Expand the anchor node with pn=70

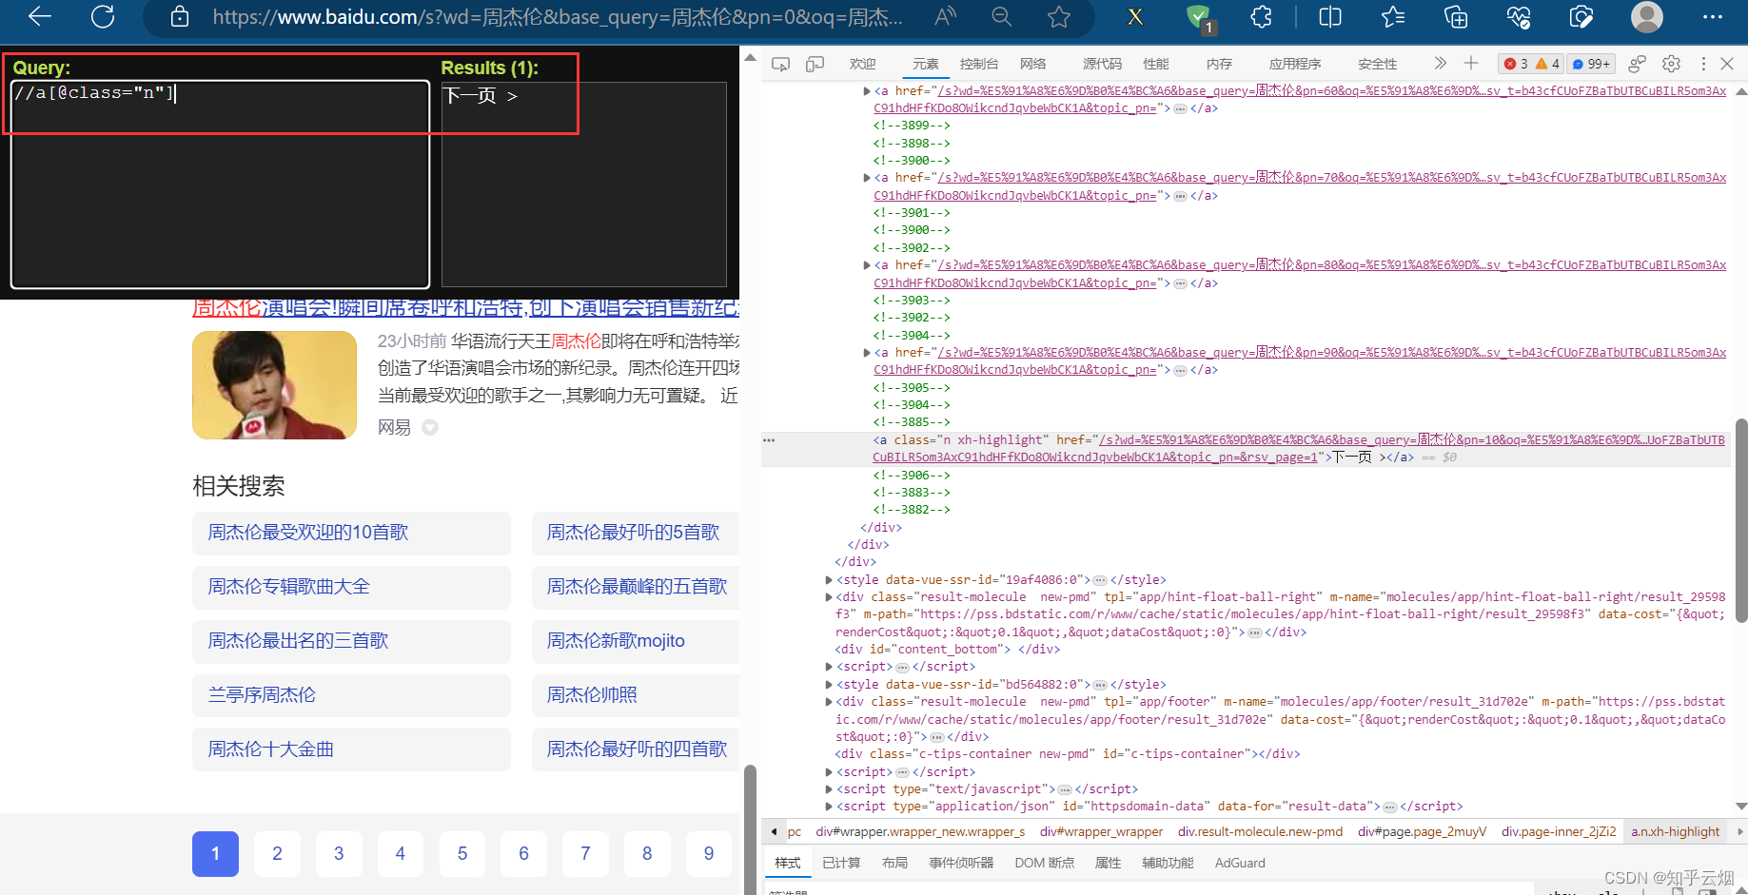click(867, 178)
